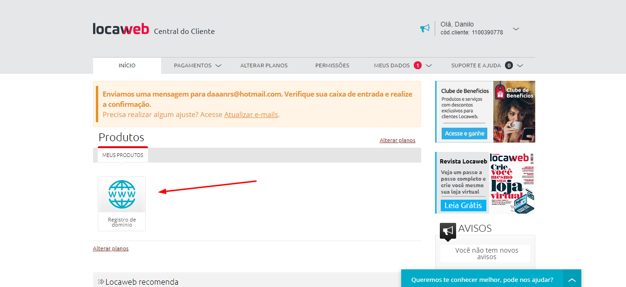Click the Acesse e ganhe button

coord(464,134)
